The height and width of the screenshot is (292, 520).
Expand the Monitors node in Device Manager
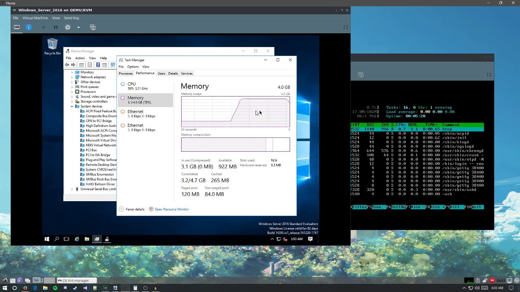click(x=72, y=72)
